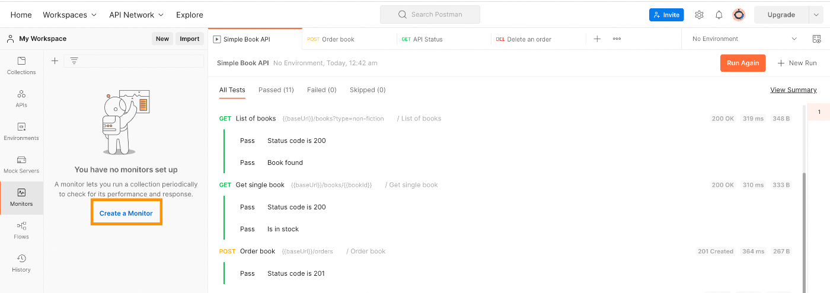Screen dimensions: 830x293
Task: Click the Import button
Action: (x=190, y=39)
